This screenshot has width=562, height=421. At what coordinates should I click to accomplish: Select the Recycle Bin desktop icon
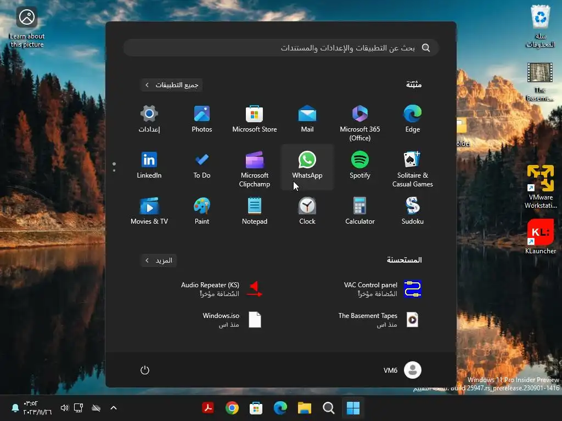tap(541, 27)
